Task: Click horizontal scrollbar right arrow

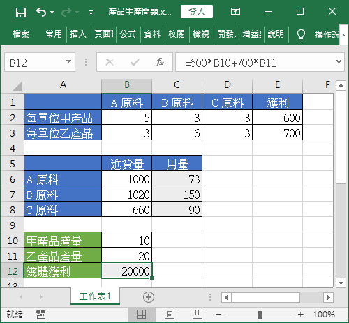Action: click(x=328, y=297)
